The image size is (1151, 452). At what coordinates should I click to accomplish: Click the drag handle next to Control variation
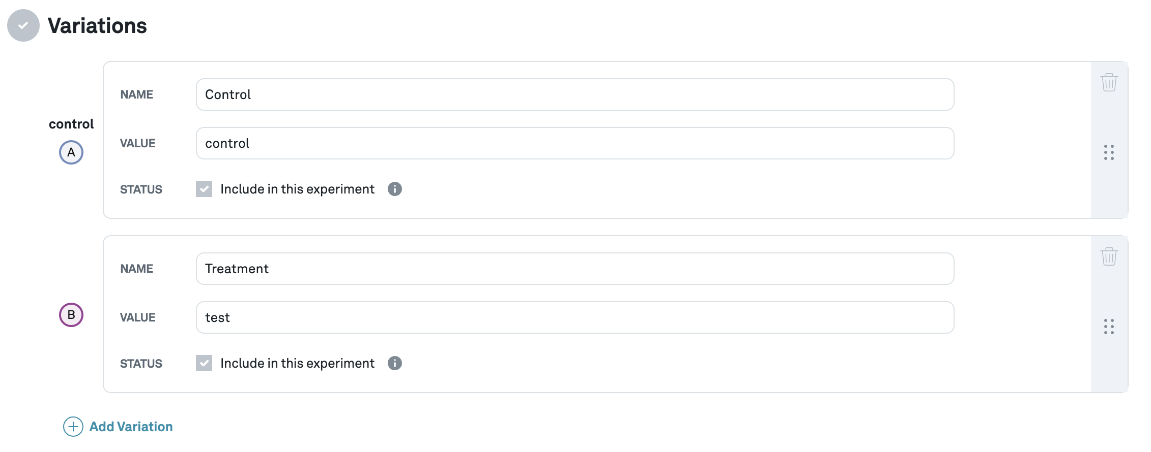click(1109, 152)
